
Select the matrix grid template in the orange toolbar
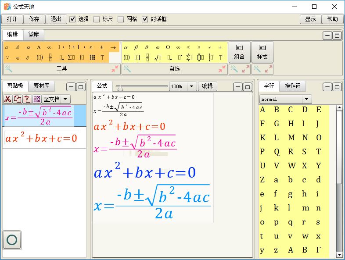(x=93, y=57)
